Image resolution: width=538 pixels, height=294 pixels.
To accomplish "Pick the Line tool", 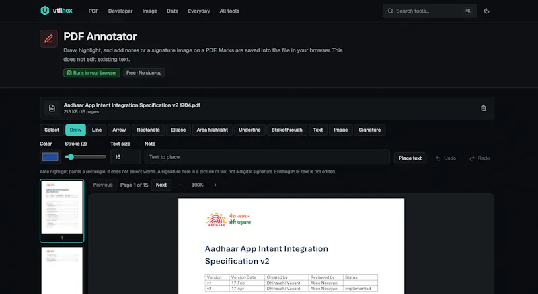I will (97, 130).
